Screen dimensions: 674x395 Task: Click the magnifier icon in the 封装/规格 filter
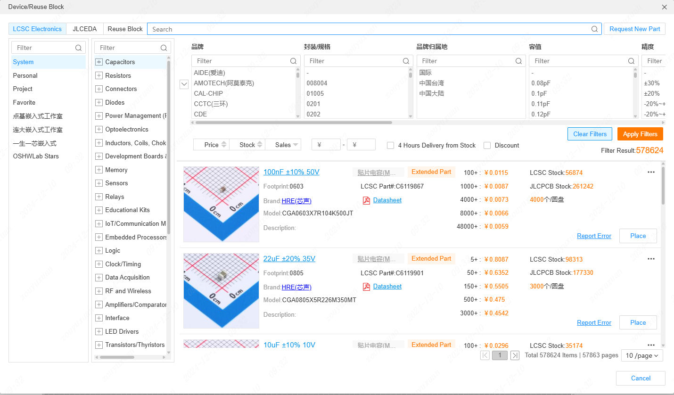pyautogui.click(x=406, y=61)
